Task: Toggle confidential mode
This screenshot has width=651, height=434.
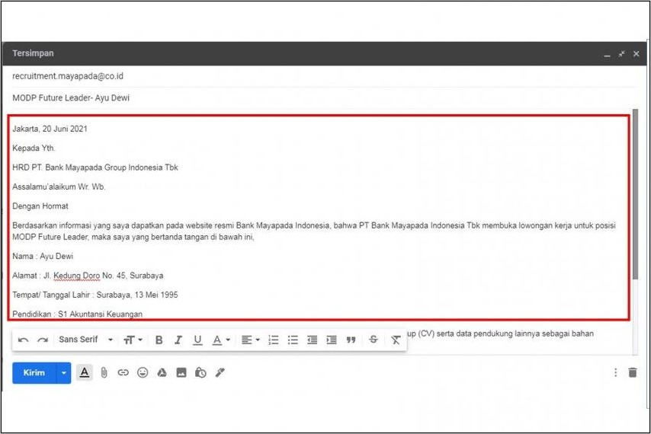Action: tap(200, 372)
